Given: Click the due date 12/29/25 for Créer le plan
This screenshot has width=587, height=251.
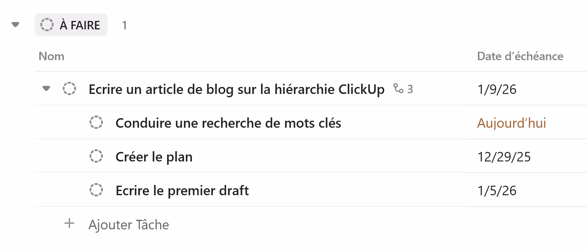Looking at the screenshot, I should [x=504, y=156].
